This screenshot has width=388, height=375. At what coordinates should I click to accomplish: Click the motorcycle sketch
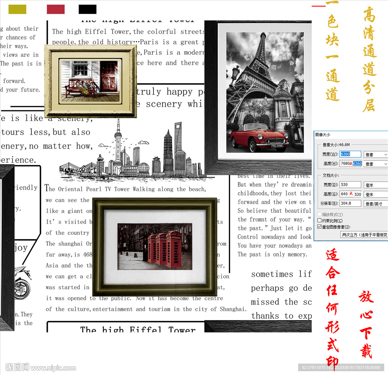coord(23,283)
